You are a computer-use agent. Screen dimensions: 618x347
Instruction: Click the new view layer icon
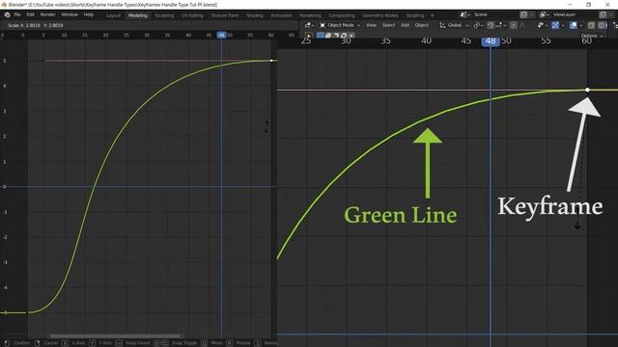click(x=603, y=14)
